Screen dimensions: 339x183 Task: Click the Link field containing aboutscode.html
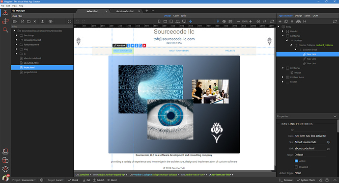point(310,149)
